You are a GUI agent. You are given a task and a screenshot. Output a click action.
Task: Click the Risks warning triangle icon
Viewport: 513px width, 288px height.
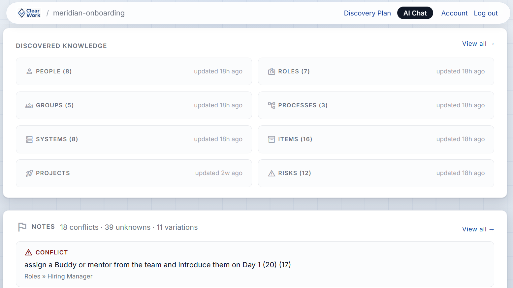pos(272,173)
